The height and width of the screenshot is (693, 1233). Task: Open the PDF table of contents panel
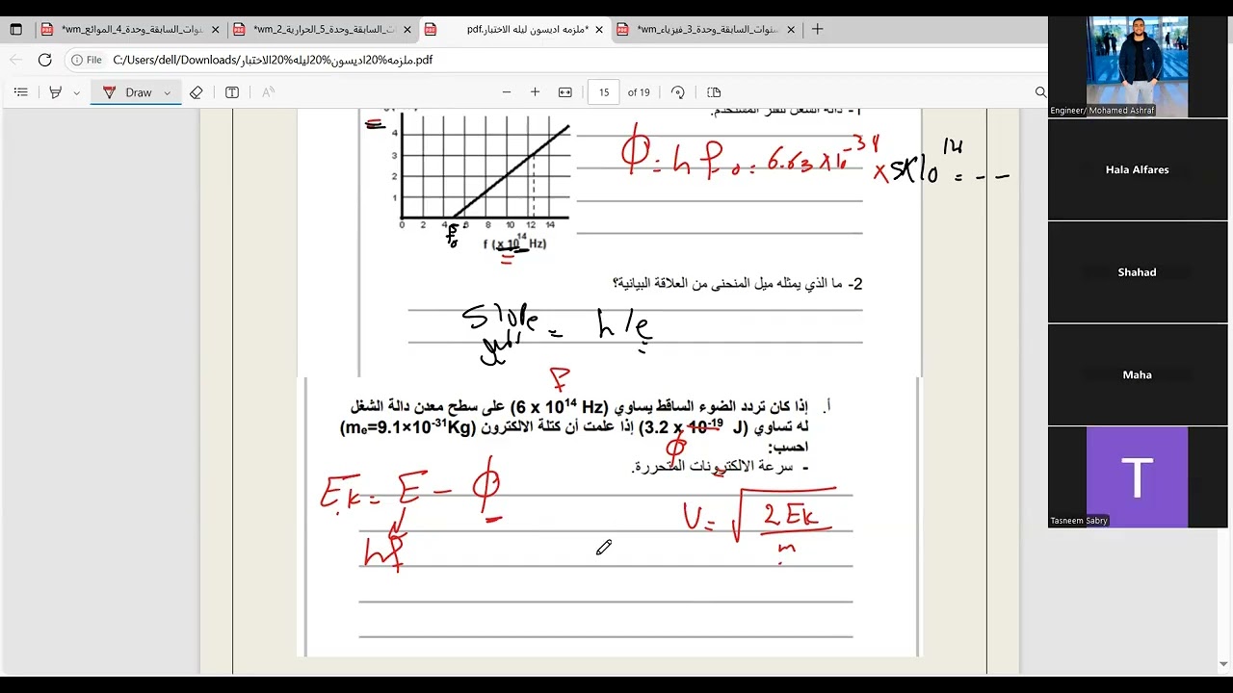point(20,92)
